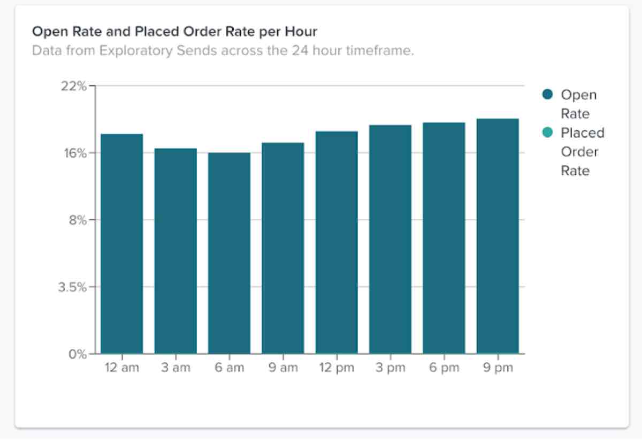Image resolution: width=642 pixels, height=441 pixels.
Task: Click the 6 am bar, the shortest one
Action: point(229,253)
